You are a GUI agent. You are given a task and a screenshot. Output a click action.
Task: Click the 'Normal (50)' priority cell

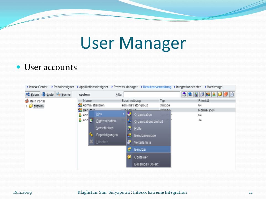206,110
